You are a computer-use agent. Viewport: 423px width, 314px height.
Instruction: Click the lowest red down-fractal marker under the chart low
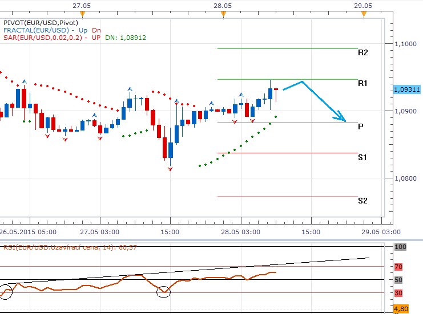pyautogui.click(x=170, y=169)
